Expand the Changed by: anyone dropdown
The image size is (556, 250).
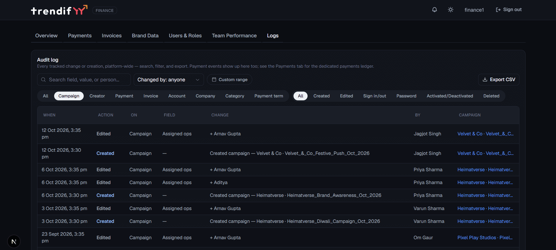click(x=169, y=80)
